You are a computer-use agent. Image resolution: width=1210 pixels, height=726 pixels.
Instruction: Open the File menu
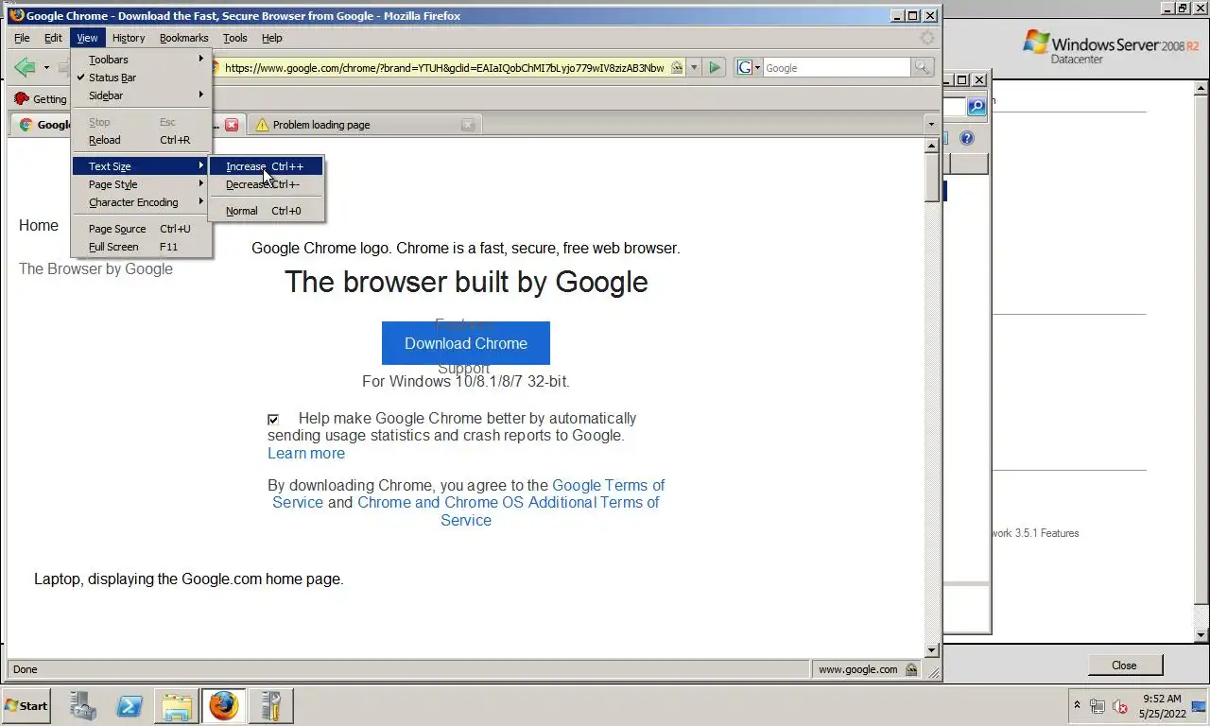[x=22, y=38]
